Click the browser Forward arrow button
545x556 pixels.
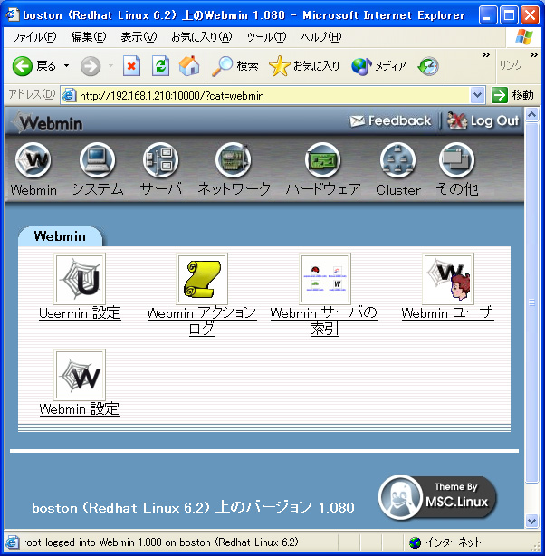(91, 66)
